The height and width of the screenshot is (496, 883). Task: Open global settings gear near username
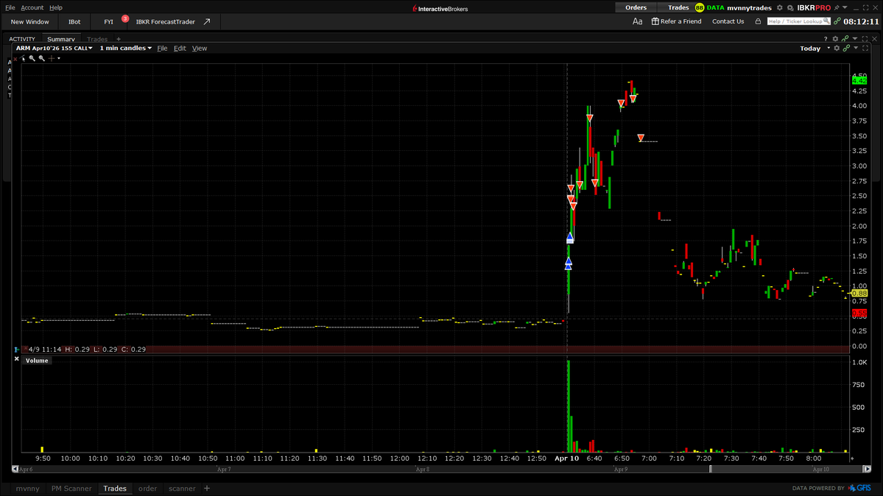tap(780, 8)
